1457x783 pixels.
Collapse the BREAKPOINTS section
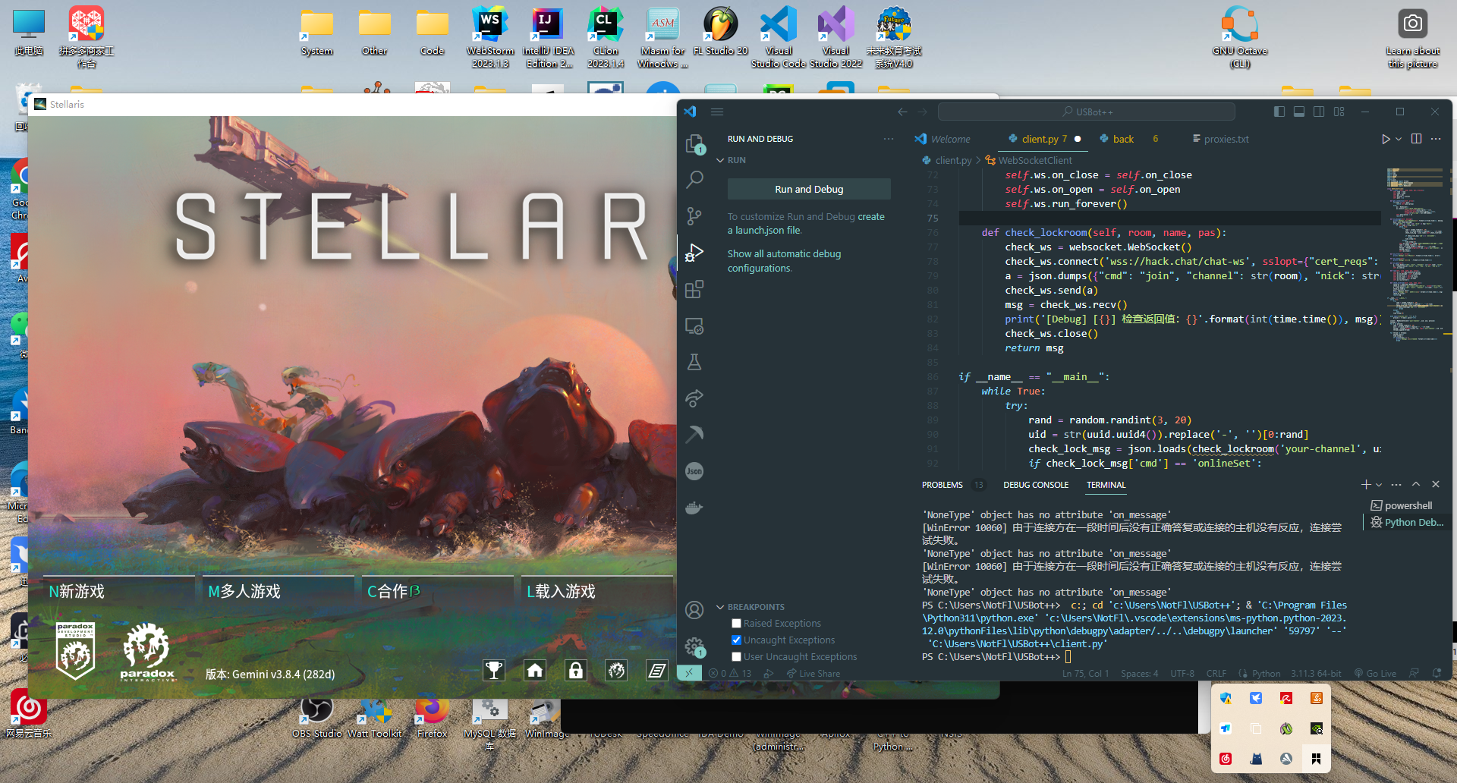click(720, 607)
